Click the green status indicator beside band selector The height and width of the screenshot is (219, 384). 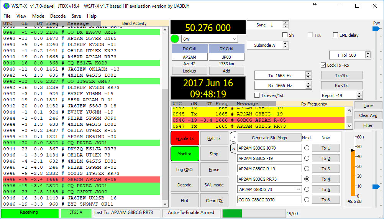pos(175,39)
